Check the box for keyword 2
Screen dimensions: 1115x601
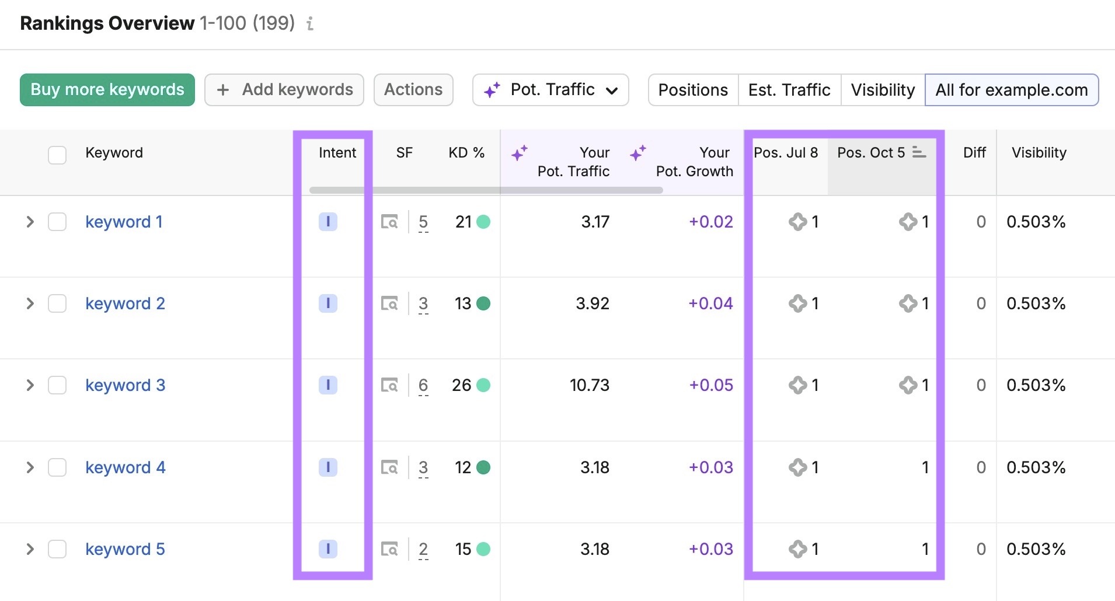tap(57, 303)
